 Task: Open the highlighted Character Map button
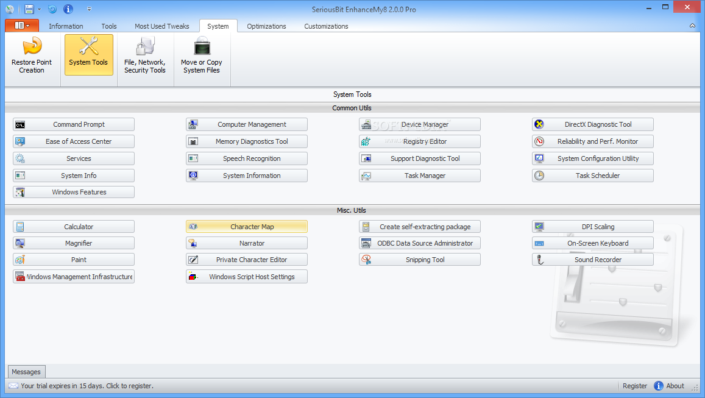tap(247, 227)
